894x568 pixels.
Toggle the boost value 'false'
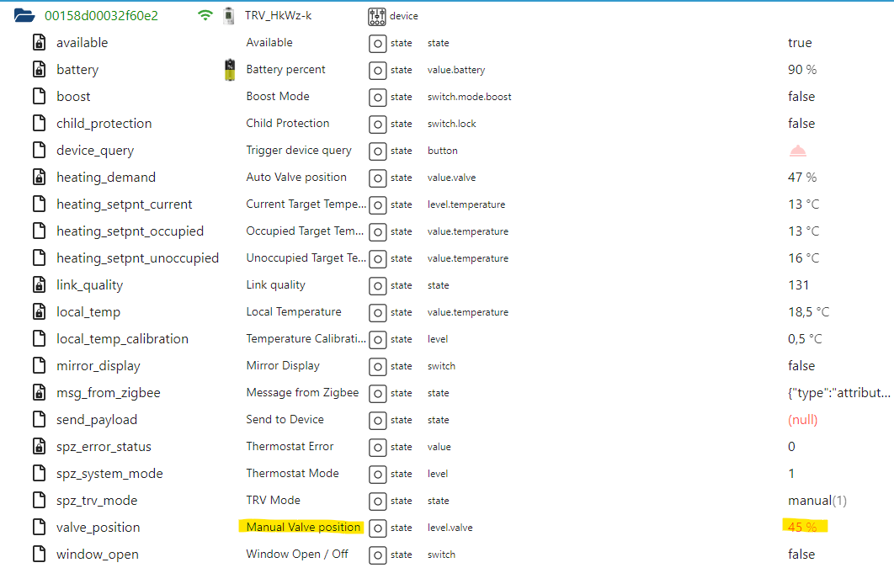[801, 97]
